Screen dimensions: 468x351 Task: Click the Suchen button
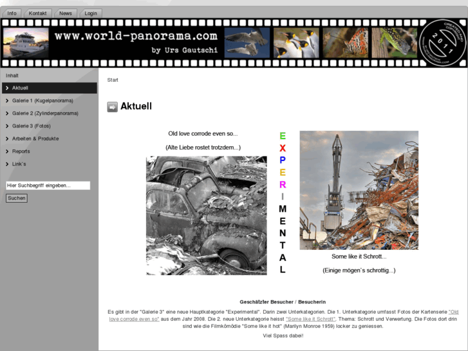click(x=17, y=198)
